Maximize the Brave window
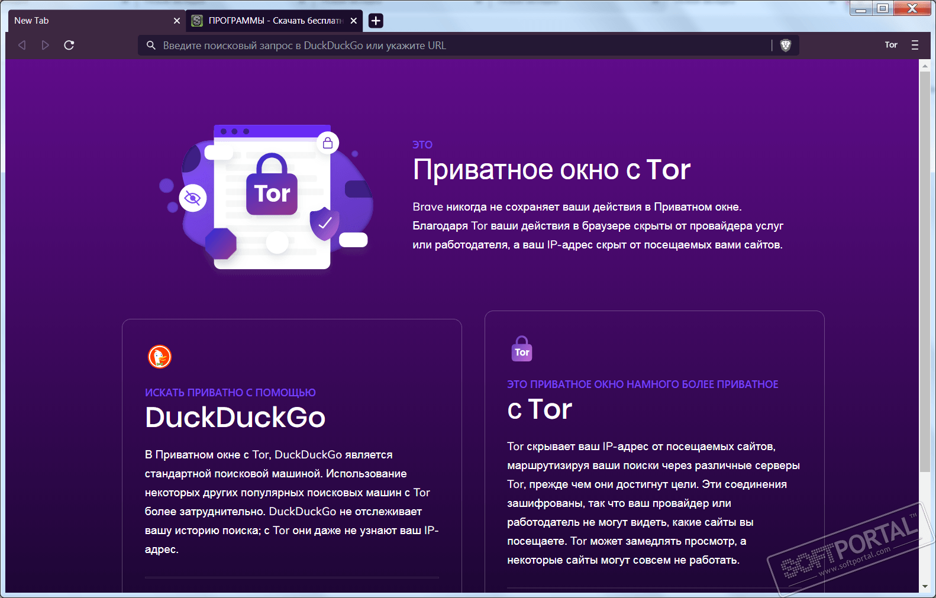 [883, 8]
